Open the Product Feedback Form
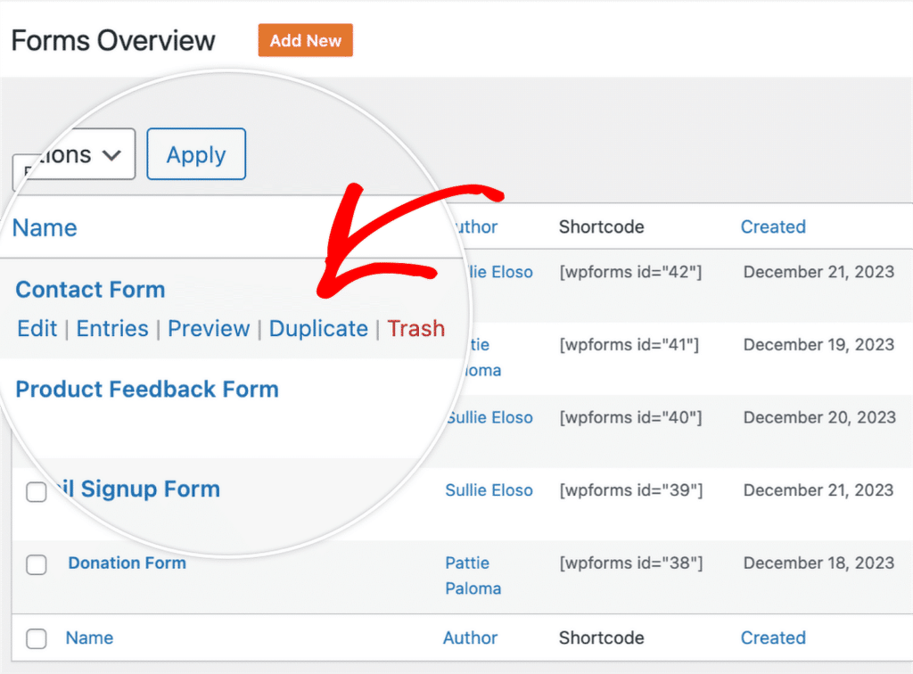The width and height of the screenshot is (913, 674). coord(146,390)
